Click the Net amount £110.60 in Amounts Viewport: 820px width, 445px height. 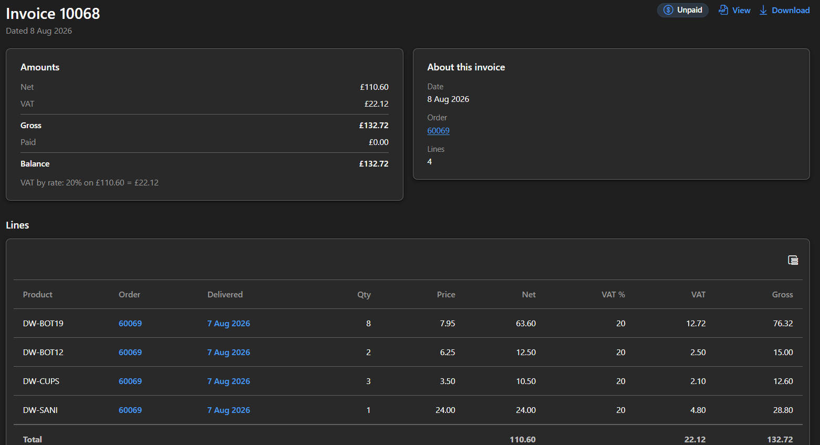coord(374,87)
